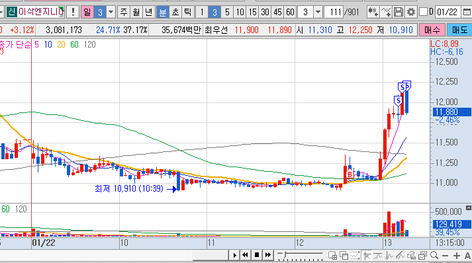472x263 pixels.
Task: Click the save chart floppy disk icon
Action: [399, 12]
